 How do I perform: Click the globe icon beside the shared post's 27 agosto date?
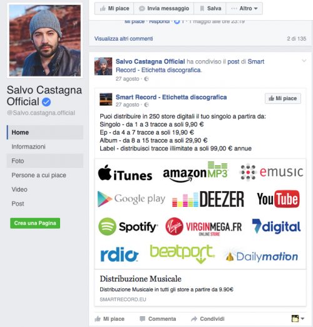tap(146, 79)
